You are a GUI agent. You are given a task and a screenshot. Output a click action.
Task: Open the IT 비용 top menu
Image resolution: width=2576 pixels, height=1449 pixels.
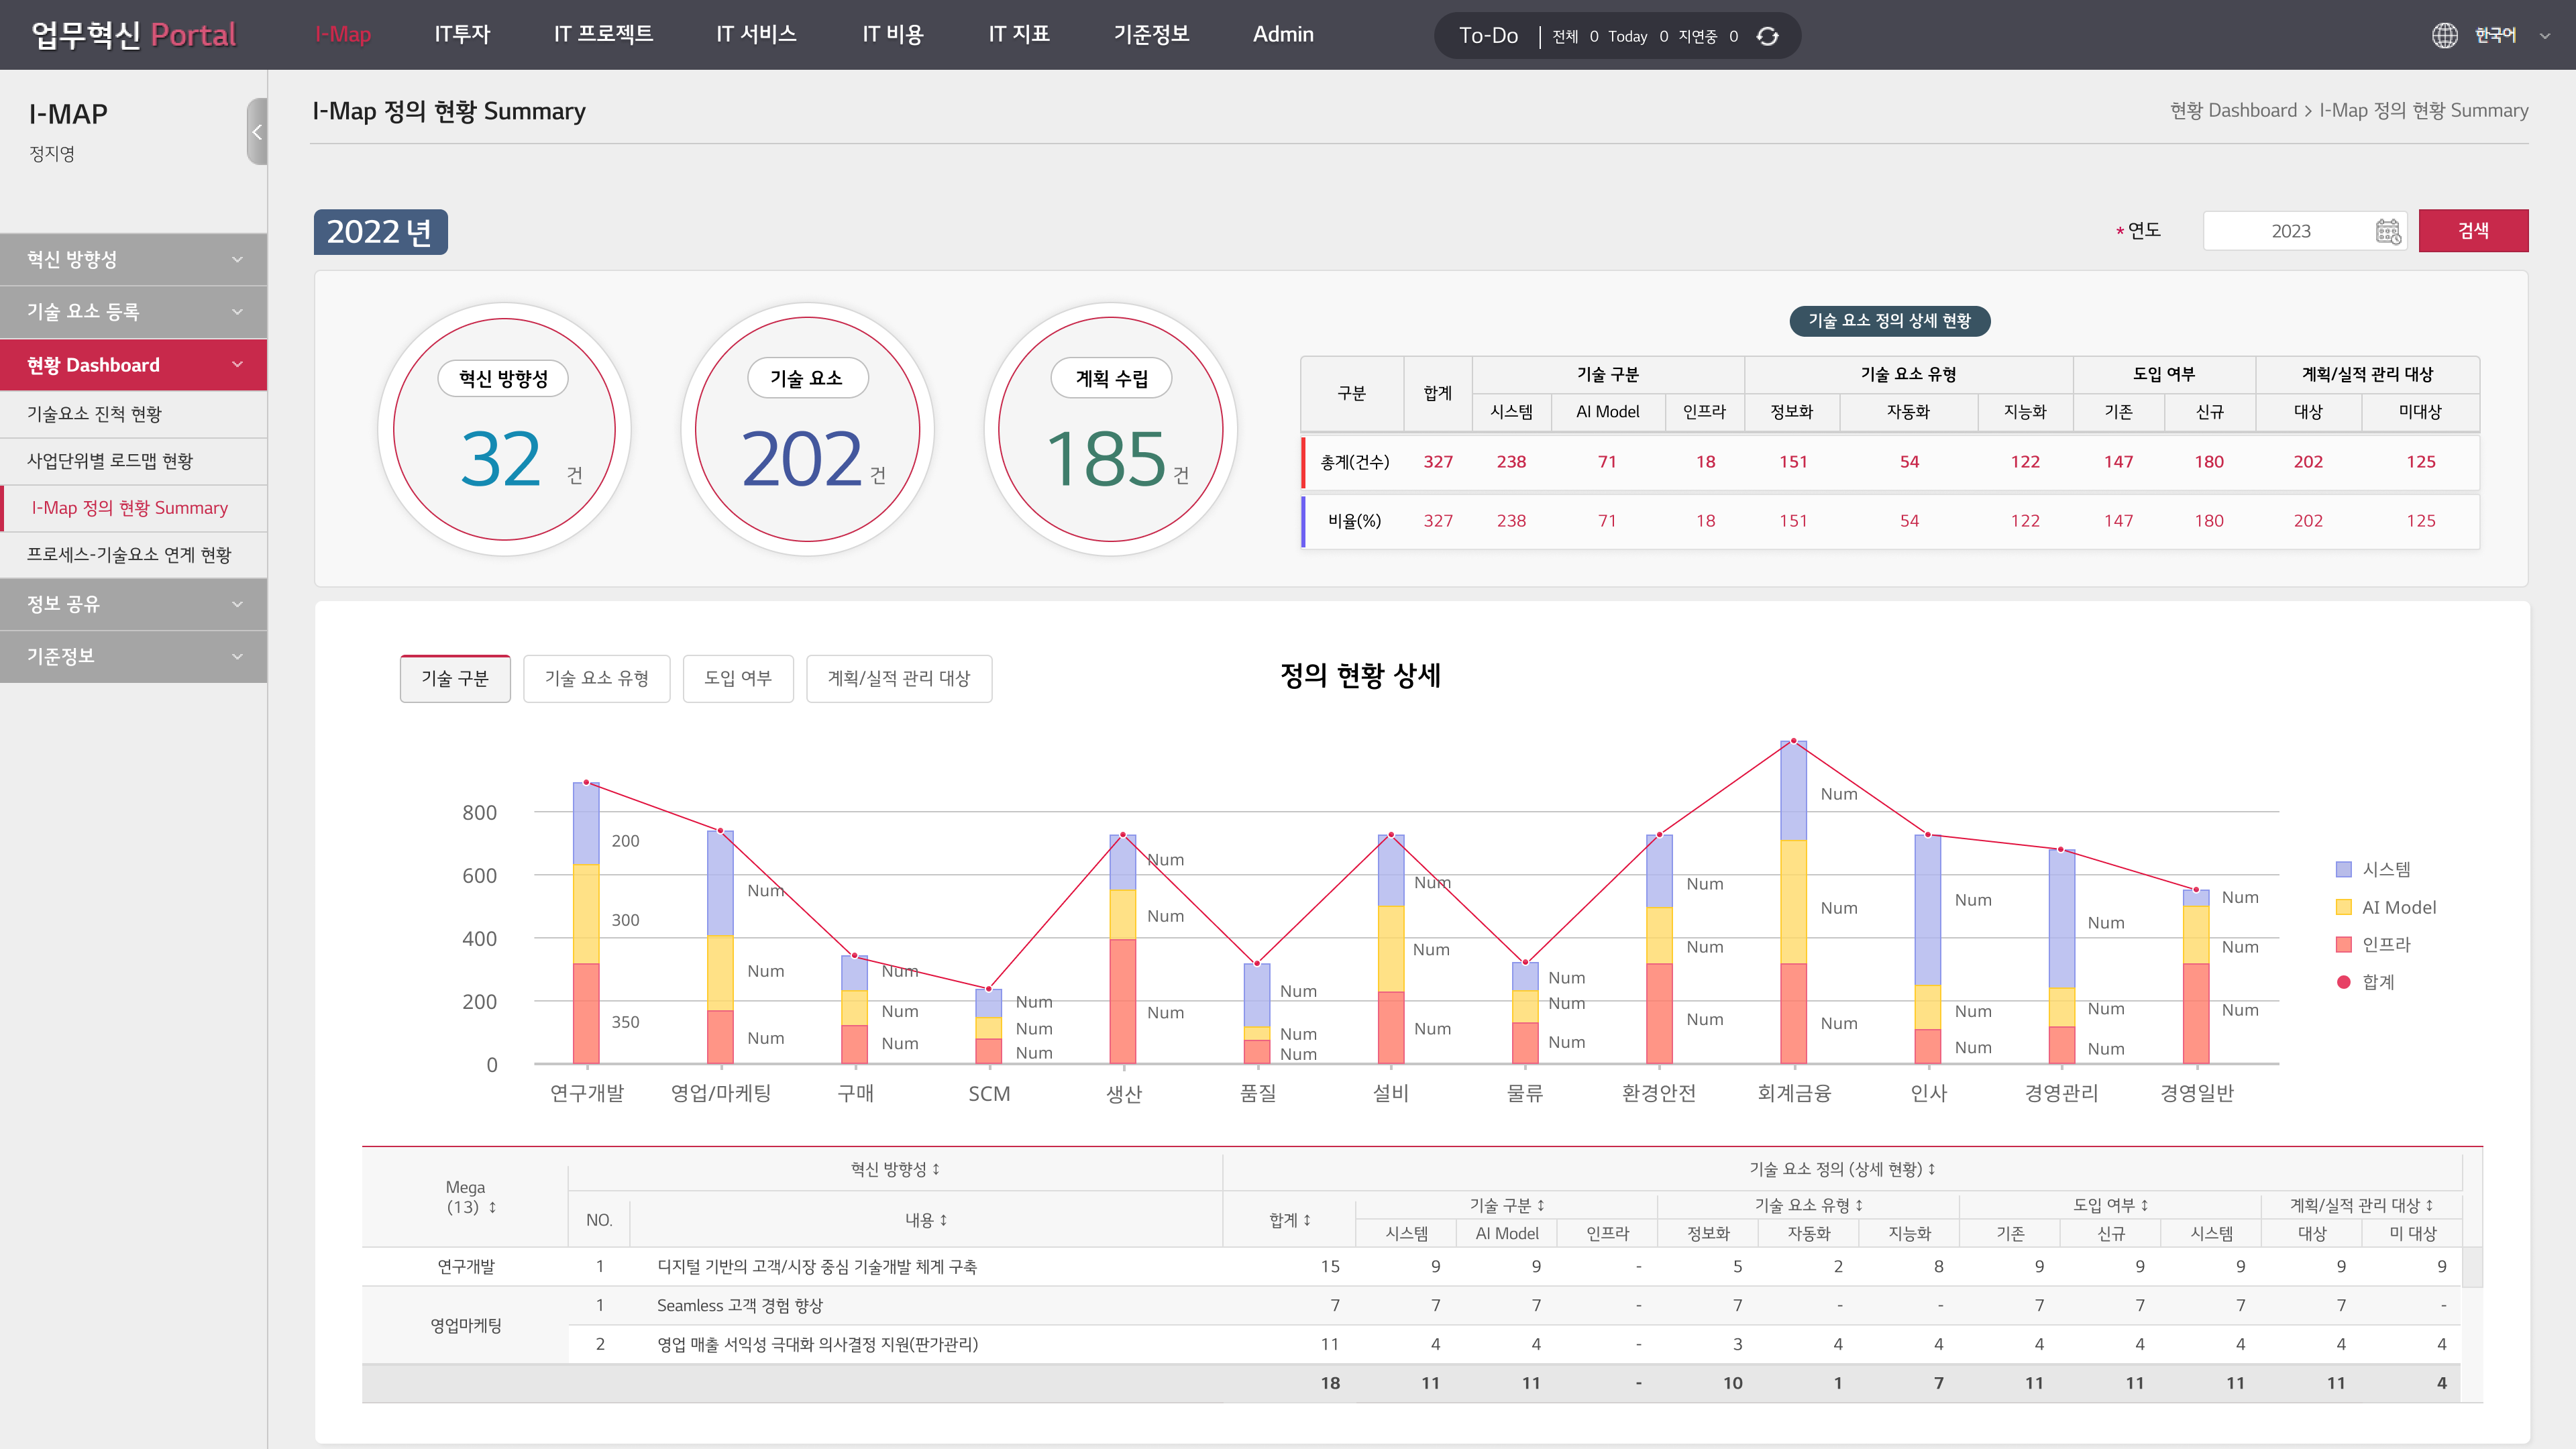[x=893, y=34]
